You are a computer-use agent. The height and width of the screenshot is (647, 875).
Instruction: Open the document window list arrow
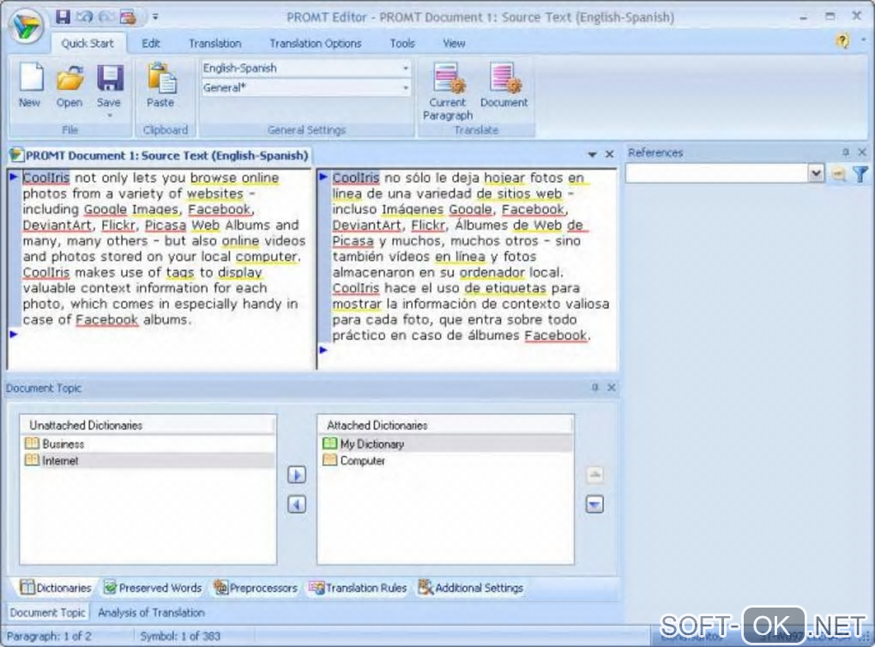click(592, 154)
